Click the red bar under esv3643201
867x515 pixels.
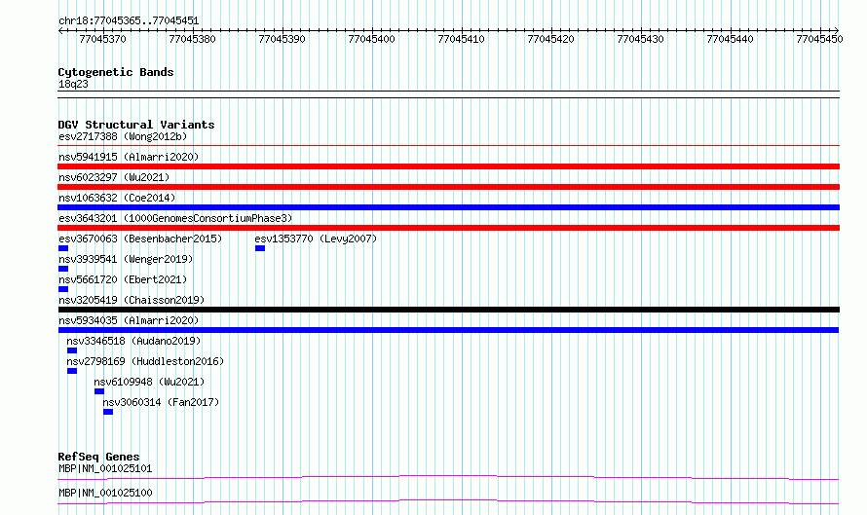pyautogui.click(x=448, y=228)
